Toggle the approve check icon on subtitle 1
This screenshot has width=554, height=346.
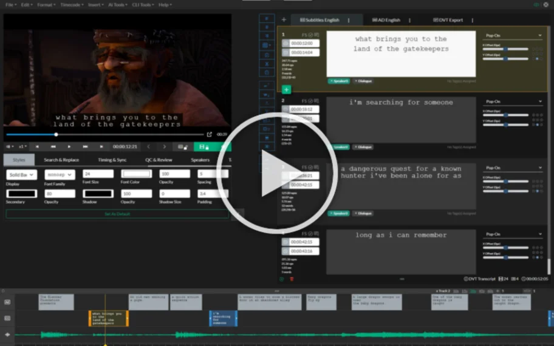pyautogui.click(x=311, y=35)
